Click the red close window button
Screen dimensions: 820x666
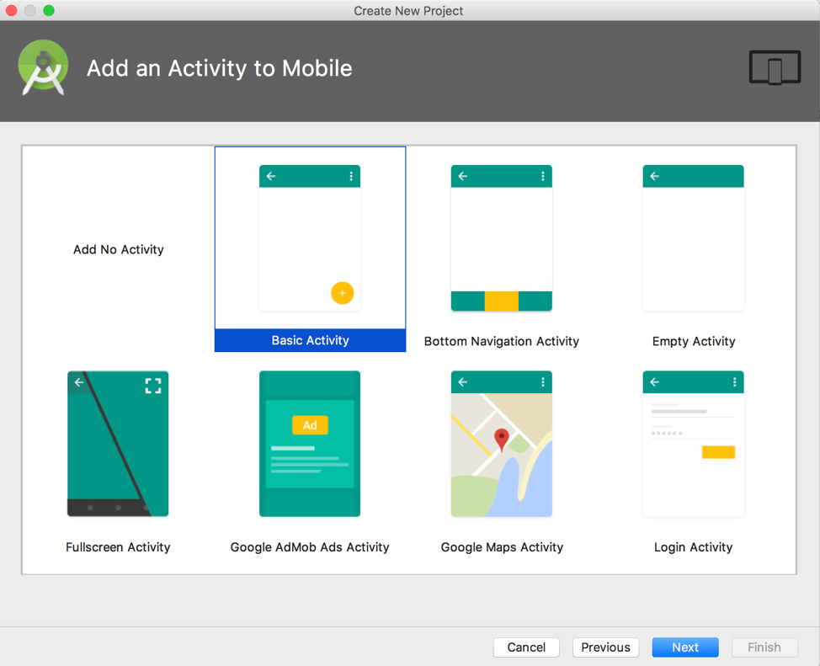pyautogui.click(x=11, y=10)
